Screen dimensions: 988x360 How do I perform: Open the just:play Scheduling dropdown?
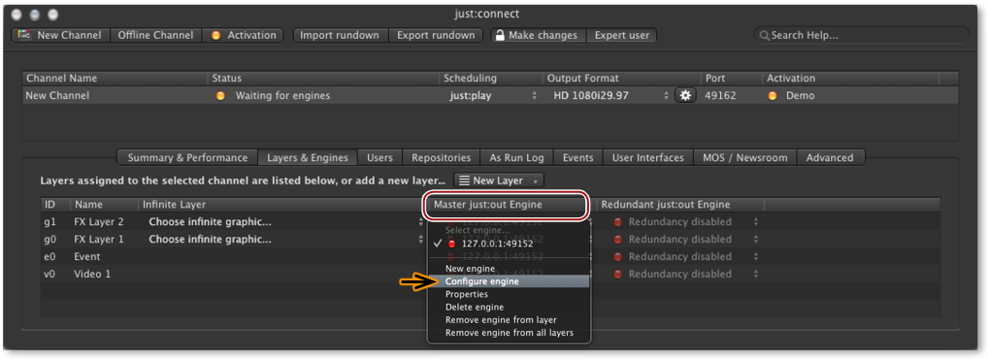tap(492, 96)
